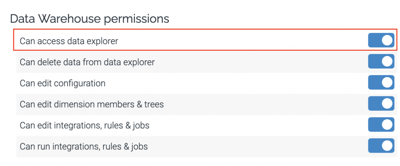Select the 'Can delete data from data explorer' label
The image size is (400, 166).
coord(87,62)
